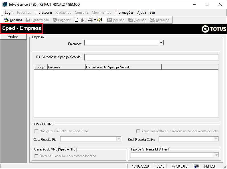Expand the Cod. Receita Pis dropdown
Viewport: 227px width, 169px height.
(x=119, y=139)
